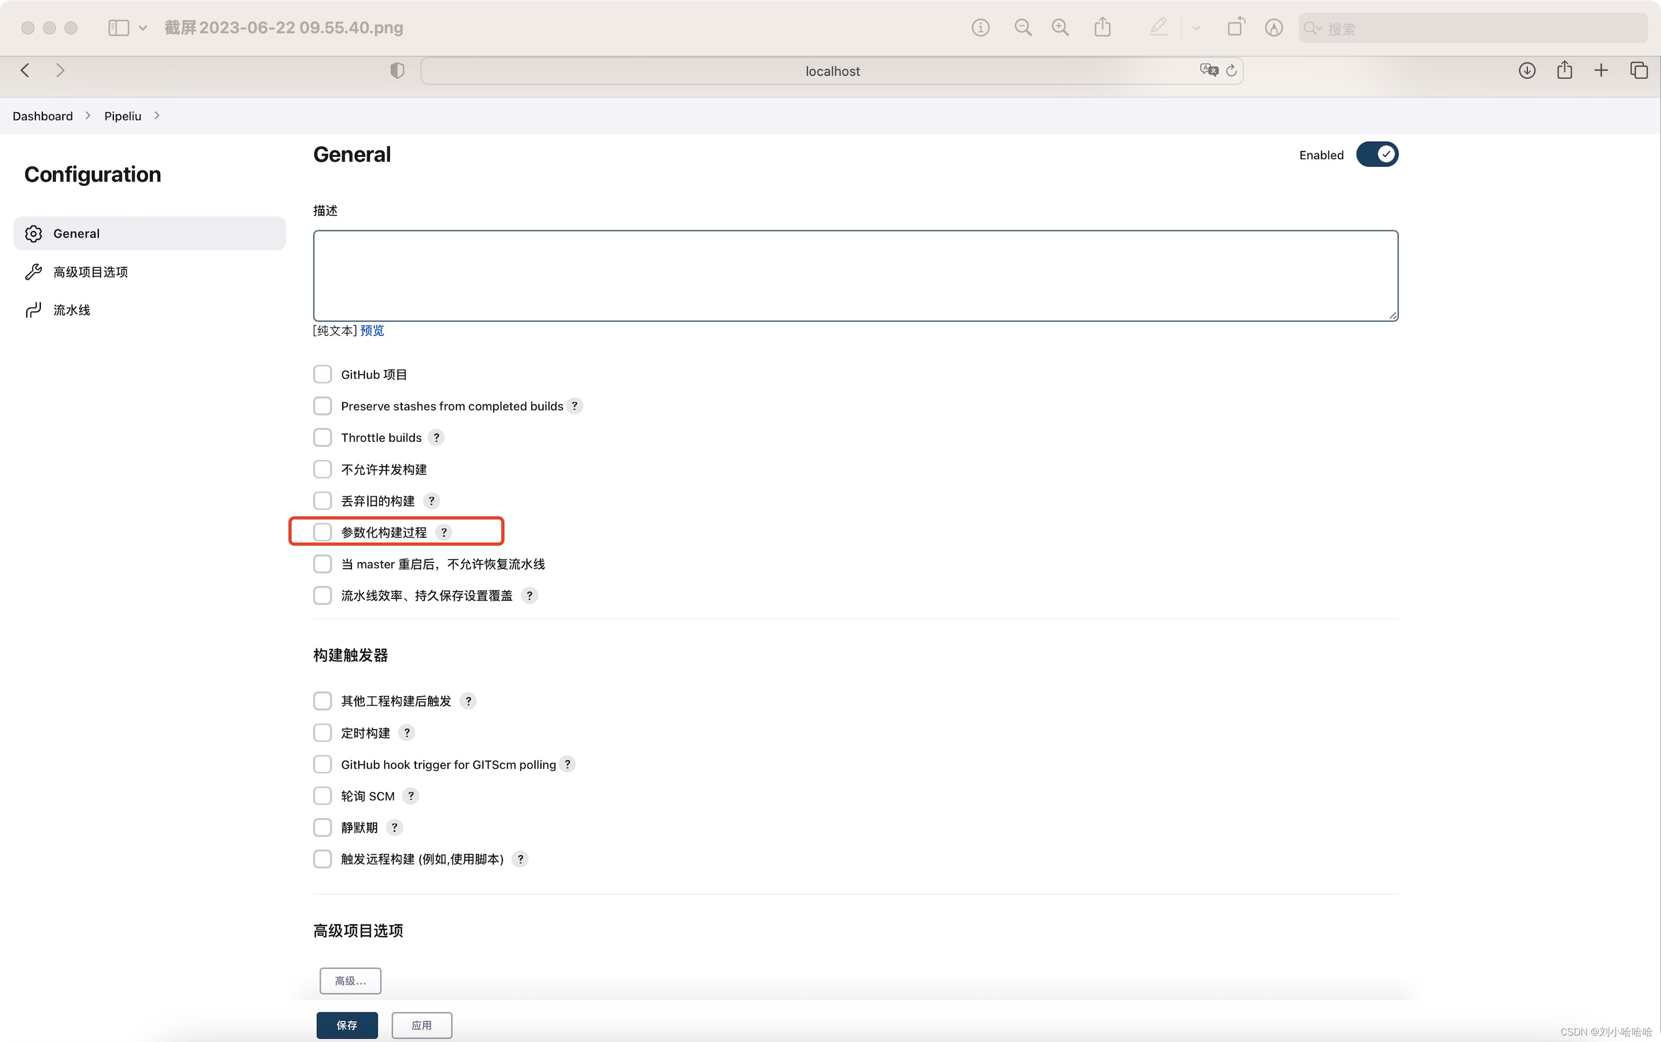Viewport: 1661px width, 1042px height.
Task: Rotate the image with the rotate icon
Action: point(1236,27)
